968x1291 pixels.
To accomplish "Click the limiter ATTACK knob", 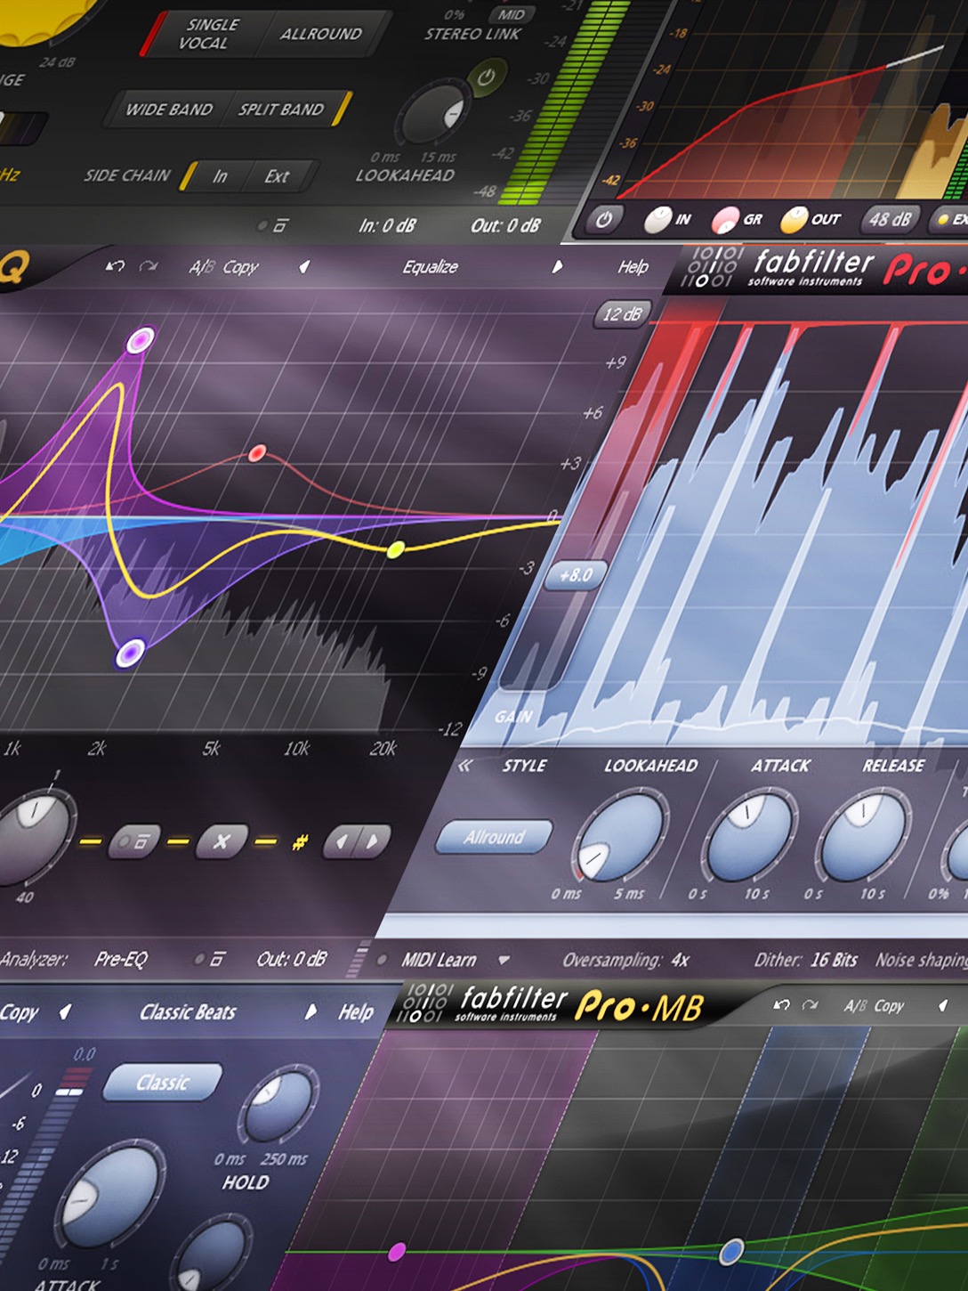I will 749,835.
